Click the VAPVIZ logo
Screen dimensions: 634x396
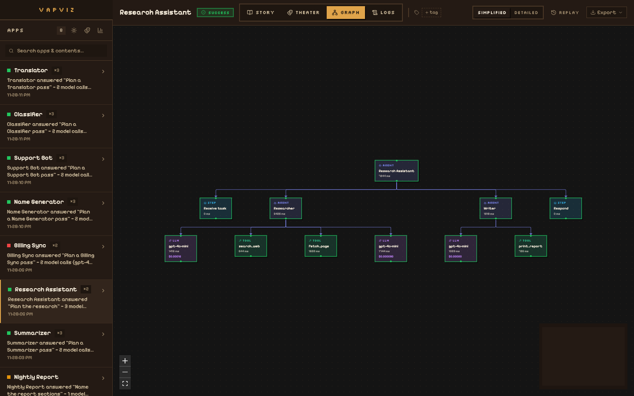(57, 10)
